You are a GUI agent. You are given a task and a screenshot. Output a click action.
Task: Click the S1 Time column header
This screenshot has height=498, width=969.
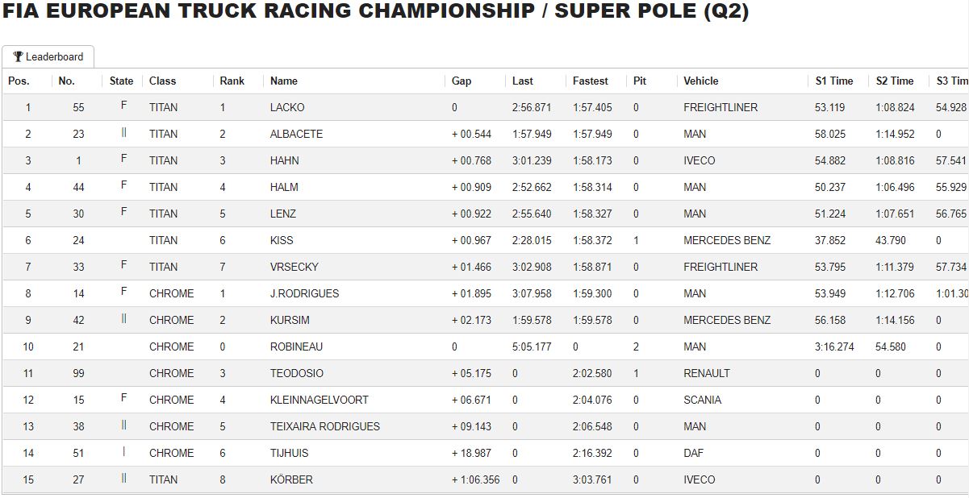[x=833, y=81]
